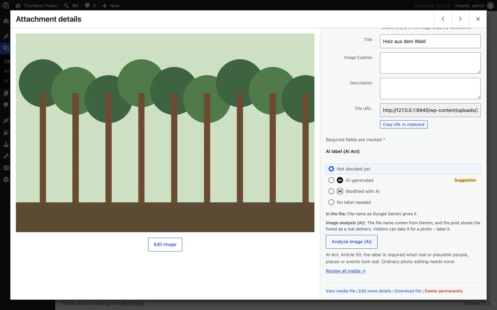Follow the Review all media link
Viewport: 497px width, 310px height.
tap(345, 271)
